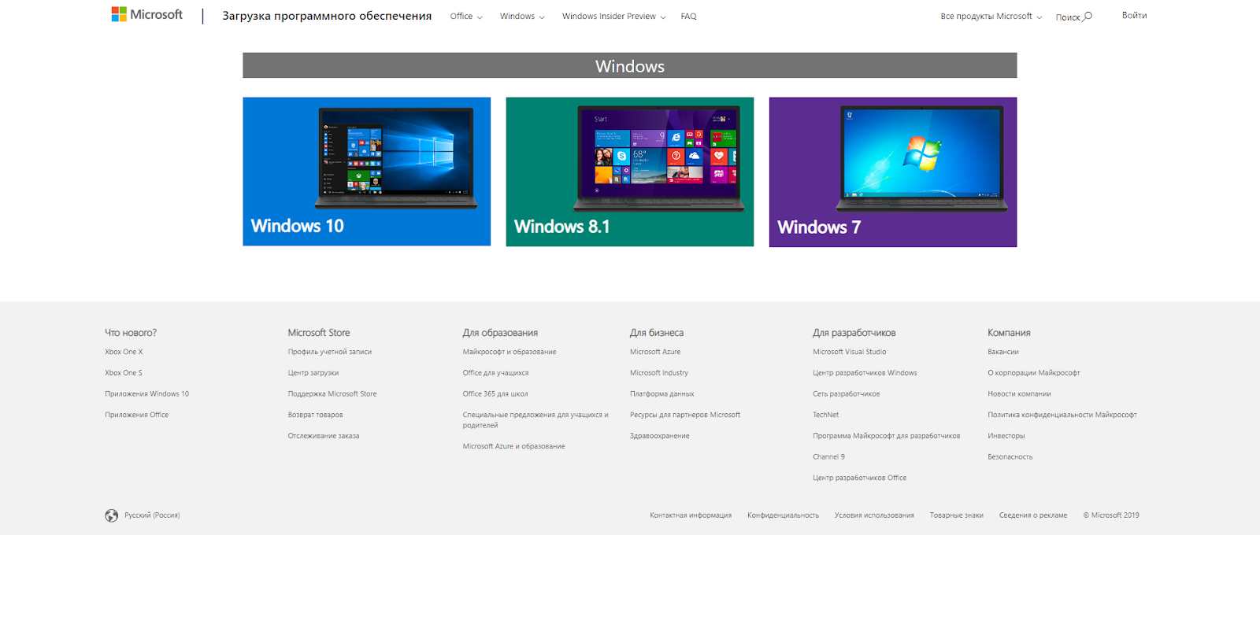Image resolution: width=1260 pixels, height=639 pixels.
Task: Open 'Office 365 для школ' link
Action: click(495, 394)
